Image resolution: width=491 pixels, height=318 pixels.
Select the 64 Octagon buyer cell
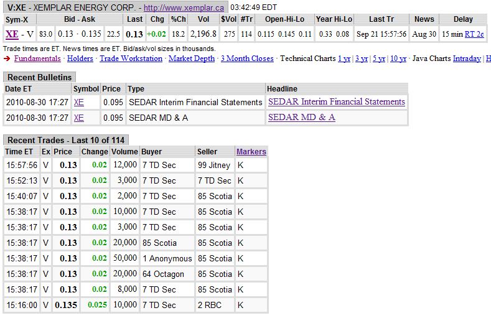click(x=167, y=274)
